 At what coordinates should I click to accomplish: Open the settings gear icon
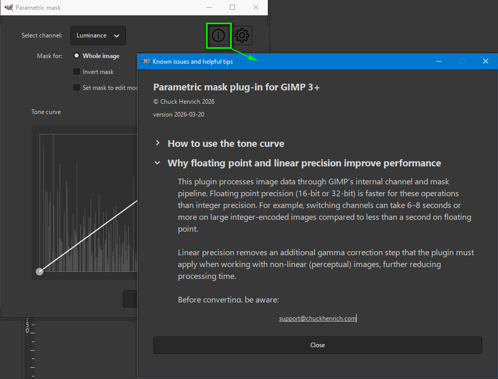[243, 35]
